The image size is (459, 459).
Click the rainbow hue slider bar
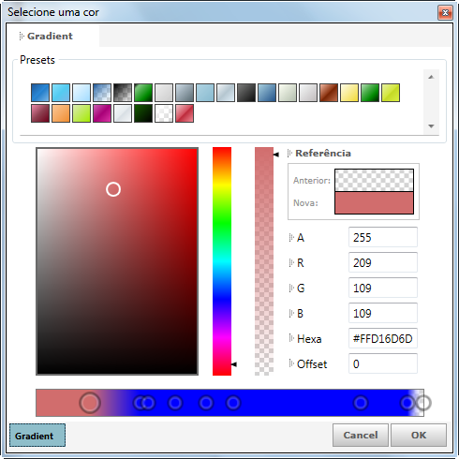pyautogui.click(x=222, y=261)
